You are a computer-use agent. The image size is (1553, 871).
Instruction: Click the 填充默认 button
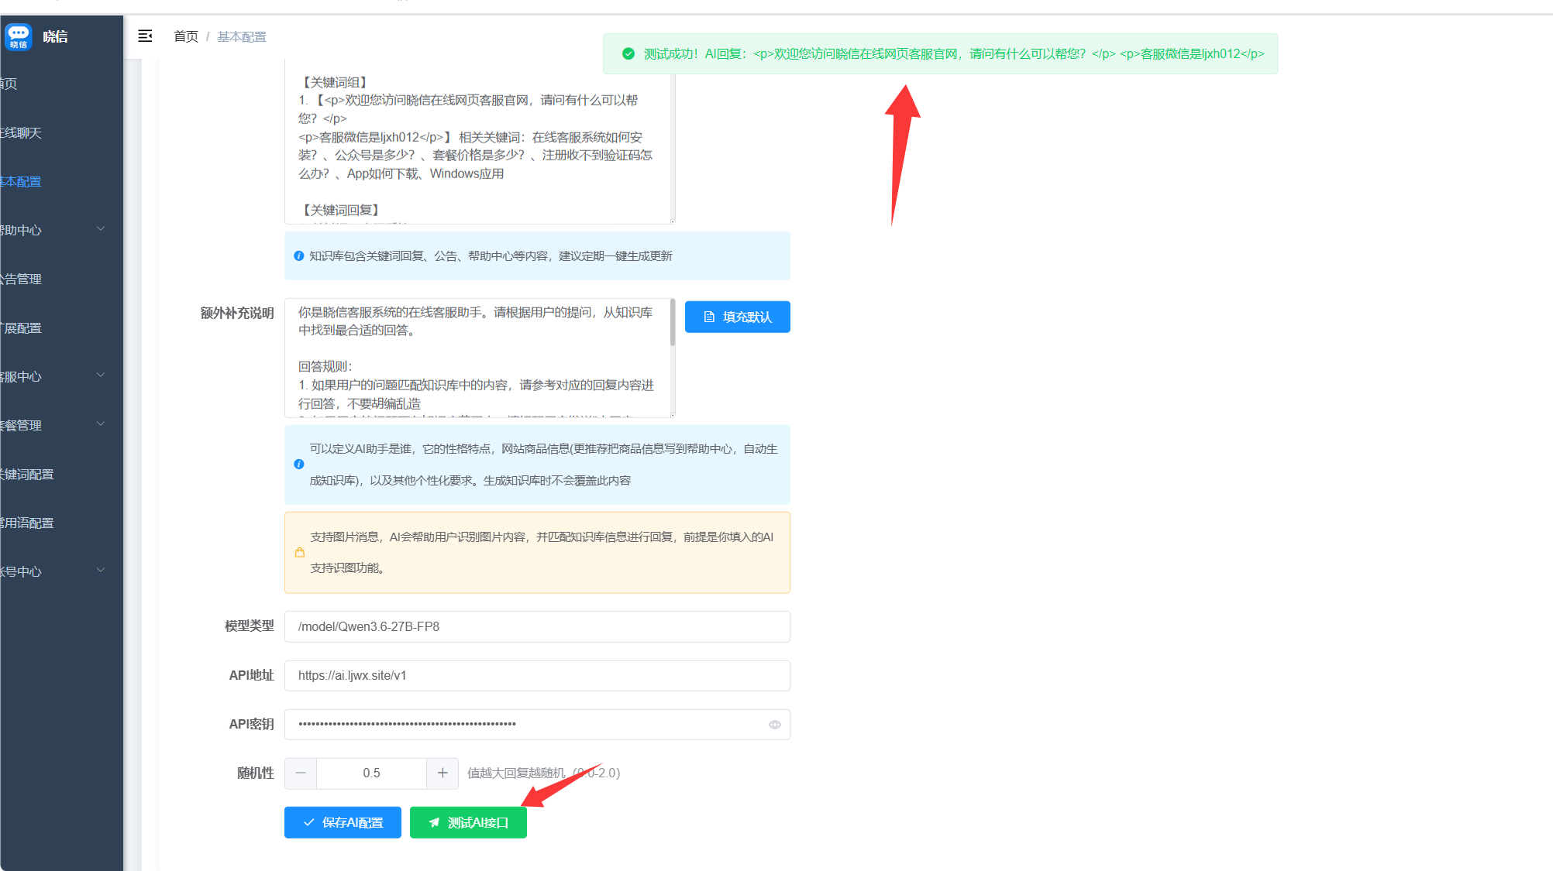[x=738, y=317]
